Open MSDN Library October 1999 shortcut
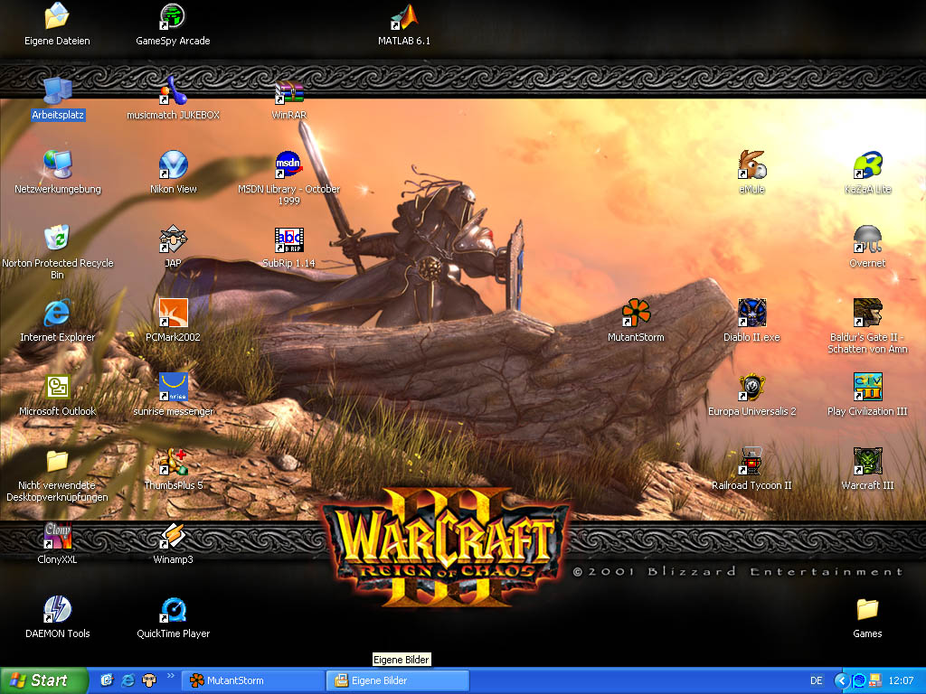 (x=288, y=164)
